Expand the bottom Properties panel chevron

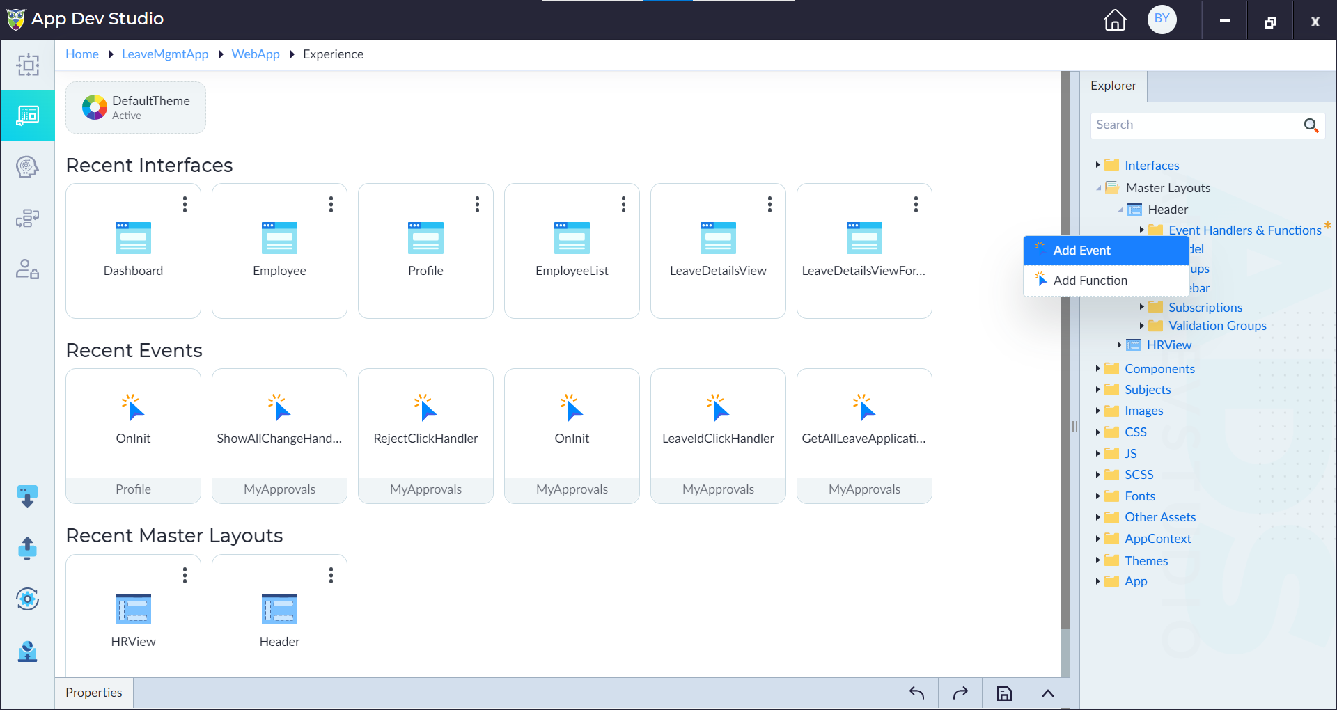pos(1047,693)
